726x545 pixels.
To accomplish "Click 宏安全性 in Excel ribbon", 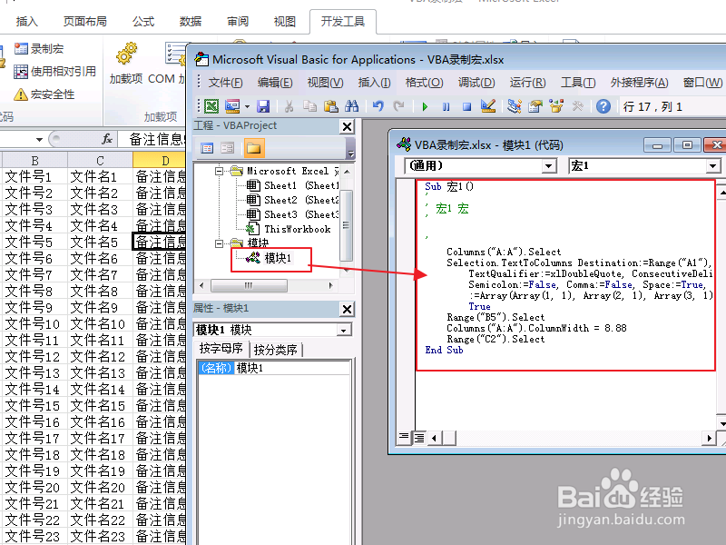I will (44, 94).
